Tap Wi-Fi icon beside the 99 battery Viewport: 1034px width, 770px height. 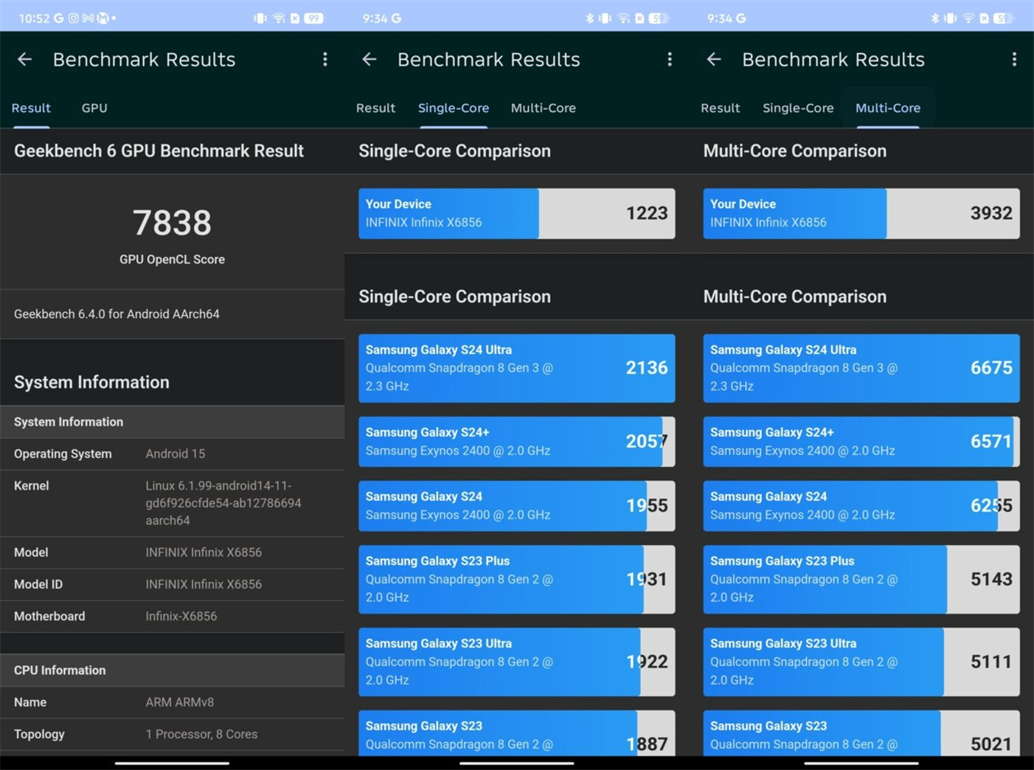coord(279,18)
